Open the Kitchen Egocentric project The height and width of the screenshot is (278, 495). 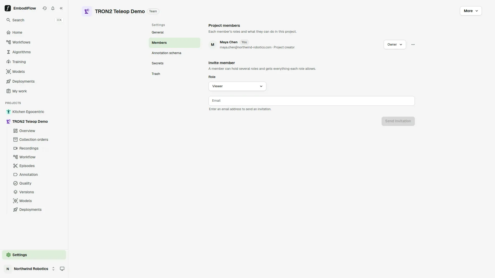click(34, 112)
